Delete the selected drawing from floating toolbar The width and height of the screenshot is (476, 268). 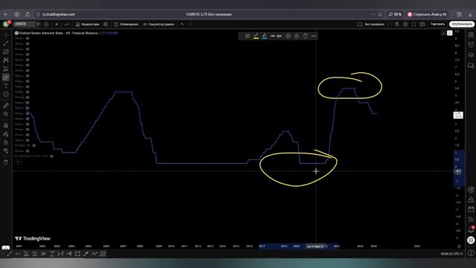coord(305,36)
